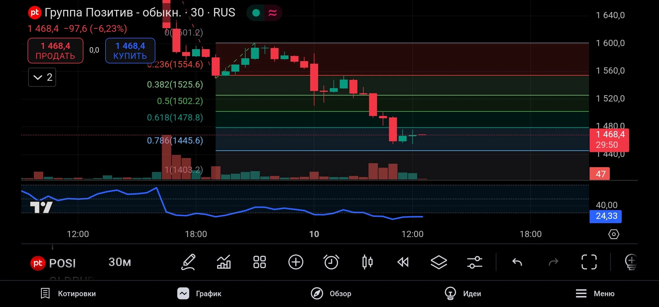
Task: Switch to the Идеи tab
Action: (463, 294)
